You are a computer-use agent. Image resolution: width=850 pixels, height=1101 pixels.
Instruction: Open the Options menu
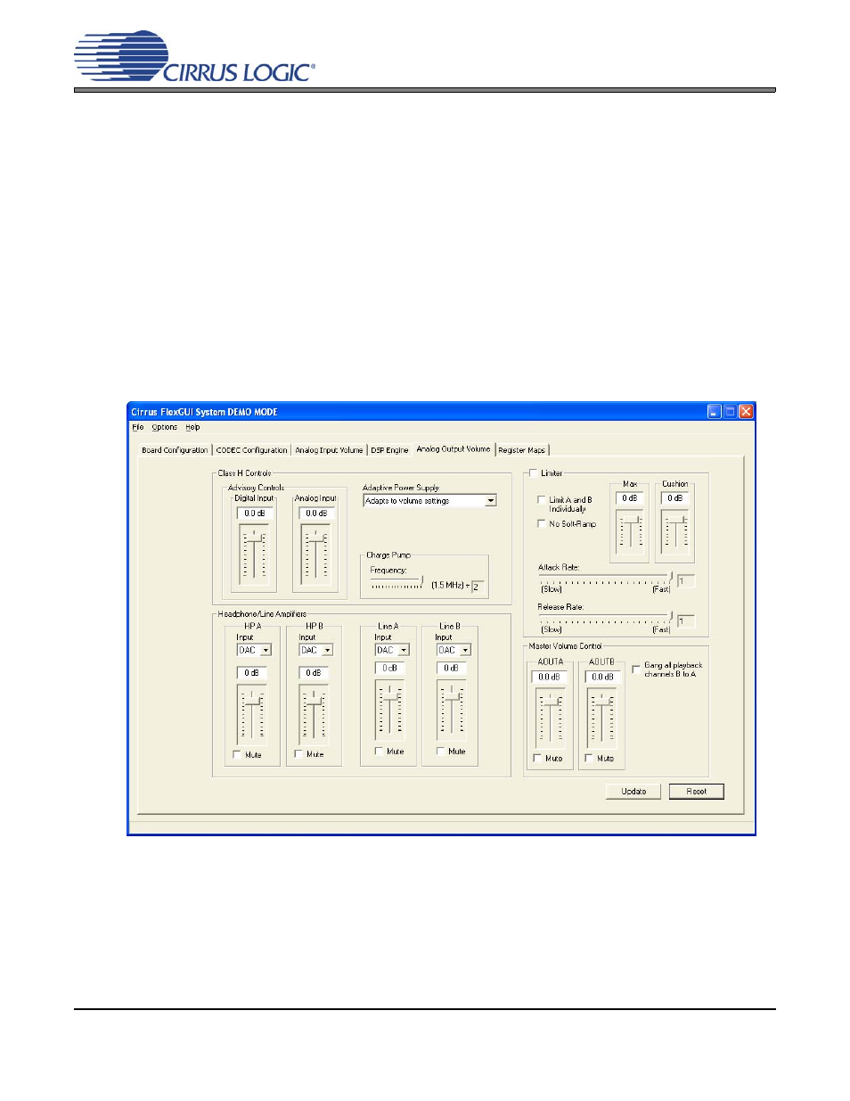point(164,427)
